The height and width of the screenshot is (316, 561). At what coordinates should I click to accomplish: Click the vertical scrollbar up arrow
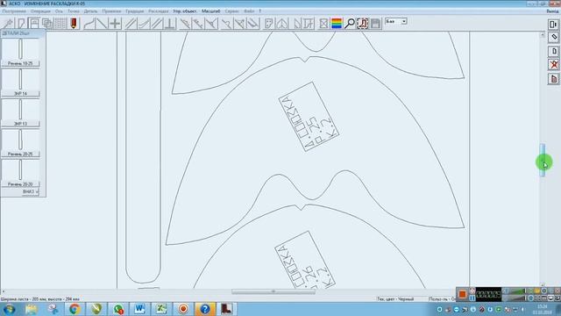(x=543, y=35)
